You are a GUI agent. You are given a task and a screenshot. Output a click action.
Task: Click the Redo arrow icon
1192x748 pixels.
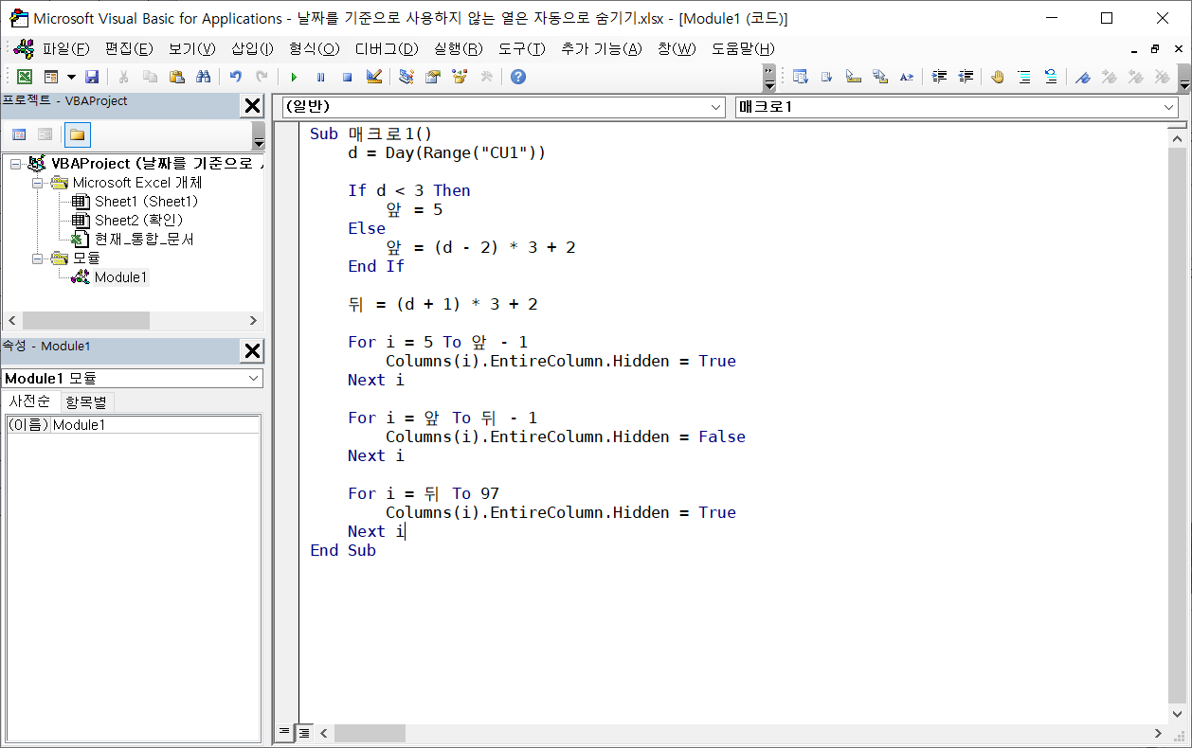262,77
